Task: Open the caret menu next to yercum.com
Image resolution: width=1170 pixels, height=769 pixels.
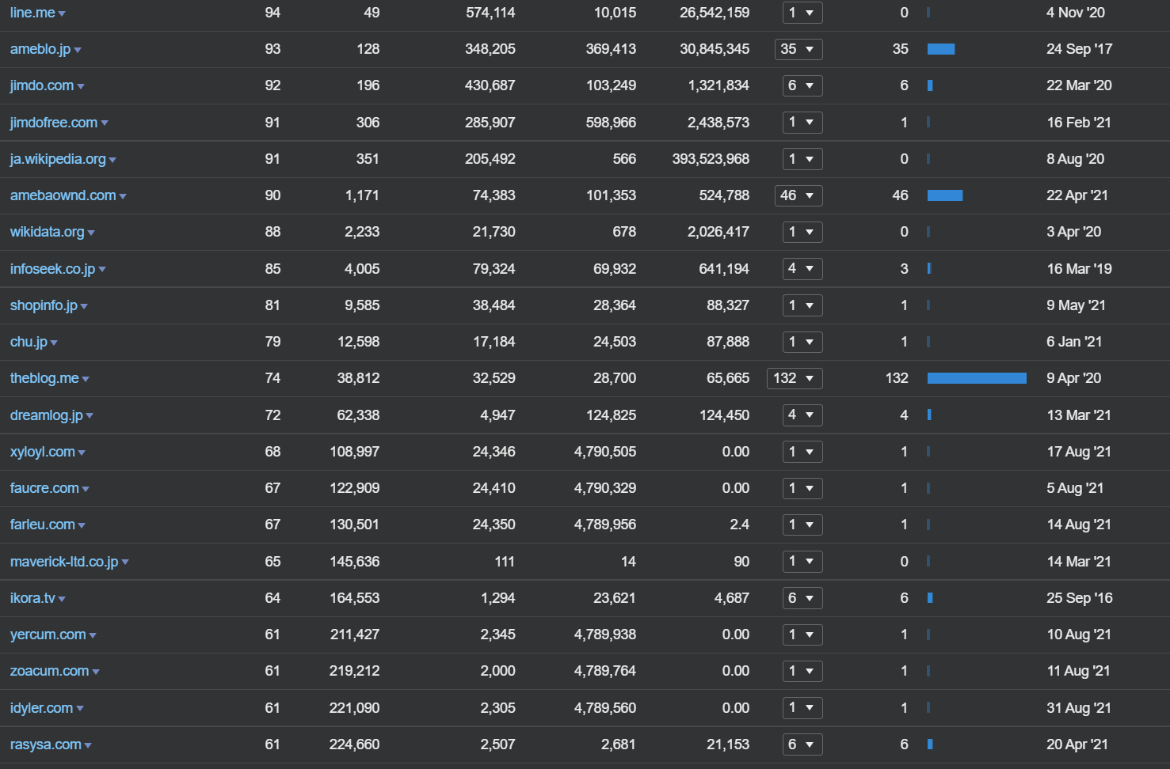Action: click(93, 635)
